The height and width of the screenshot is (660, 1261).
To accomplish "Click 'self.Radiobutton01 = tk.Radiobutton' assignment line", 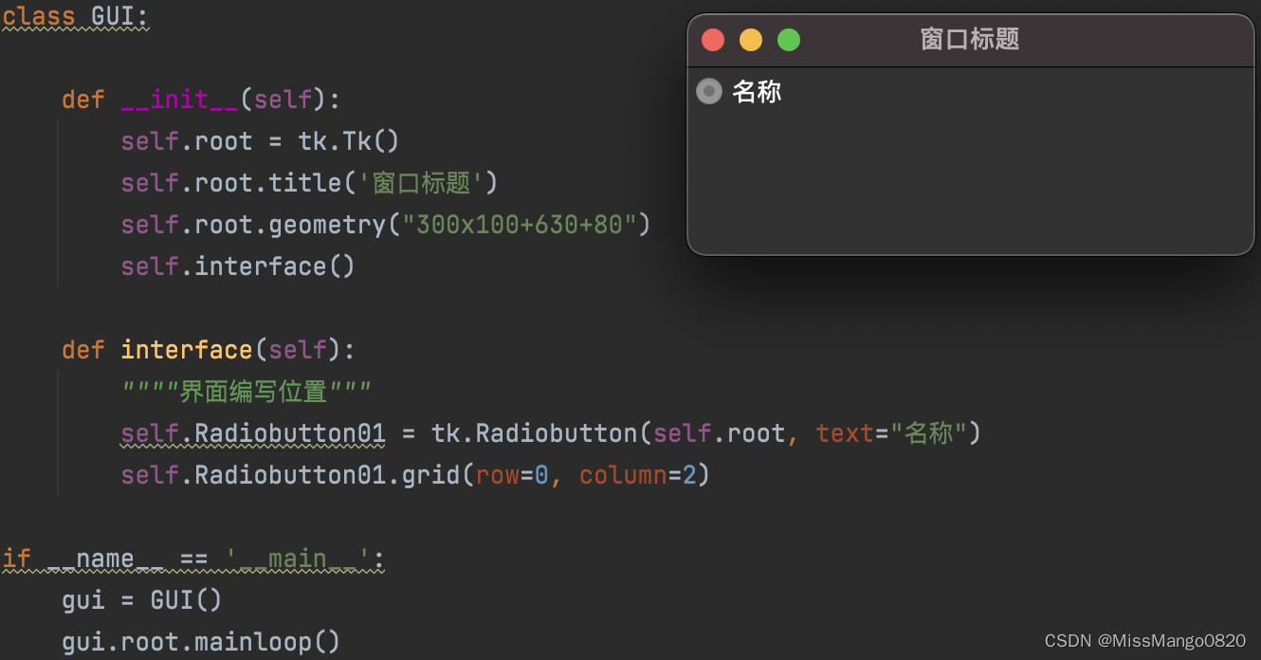I will 551,433.
